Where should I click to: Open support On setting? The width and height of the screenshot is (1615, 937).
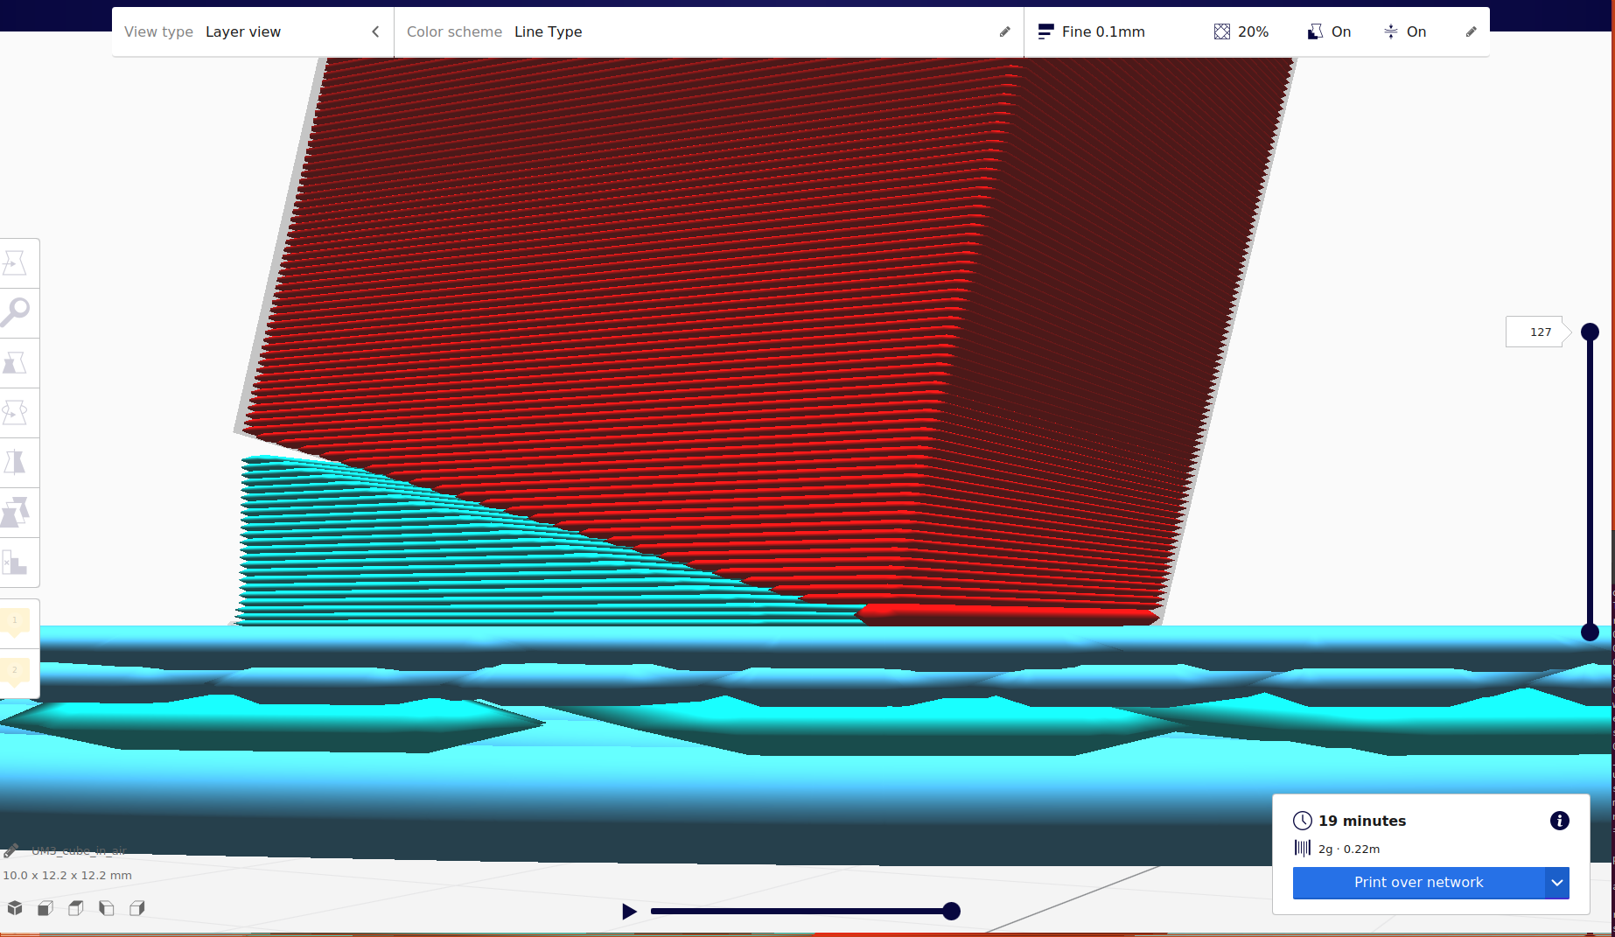pyautogui.click(x=1329, y=31)
